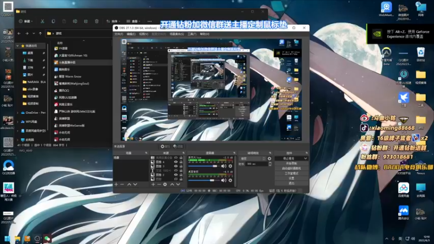The width and height of the screenshot is (434, 244).
Task: Pop out the 混音器 dock panel icon
Action: 234,153
